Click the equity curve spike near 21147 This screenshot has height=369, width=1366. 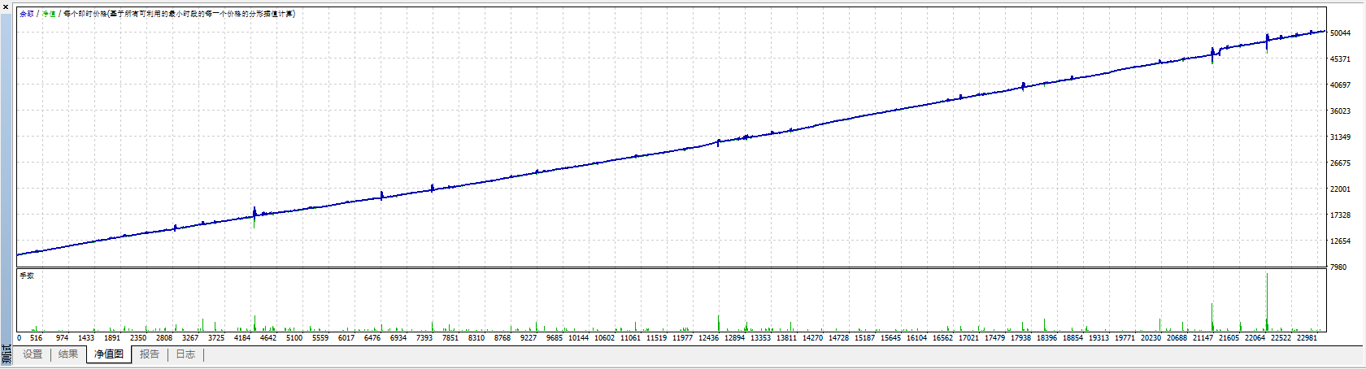pyautogui.click(x=1212, y=55)
